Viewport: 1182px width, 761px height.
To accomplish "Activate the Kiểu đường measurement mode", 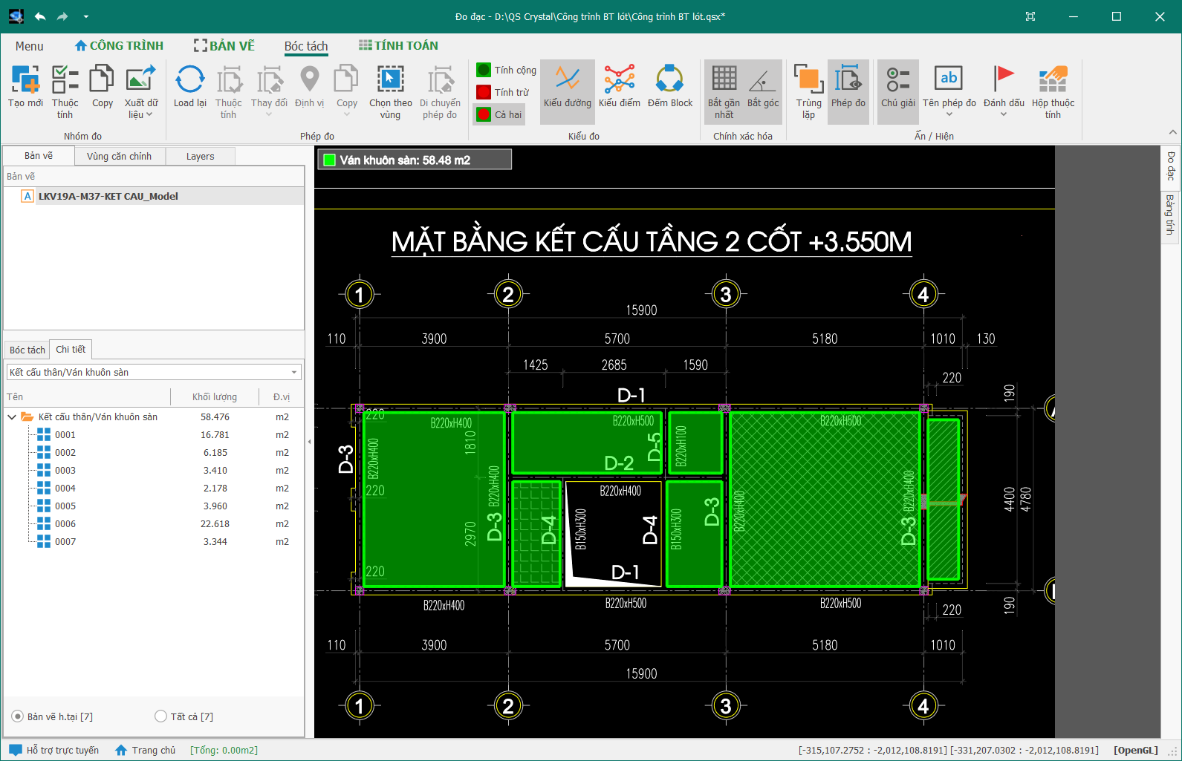I will [568, 80].
